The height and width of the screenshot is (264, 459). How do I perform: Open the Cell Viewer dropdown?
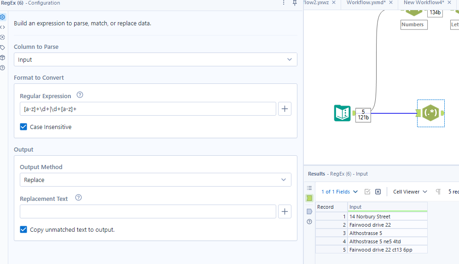[410, 192]
